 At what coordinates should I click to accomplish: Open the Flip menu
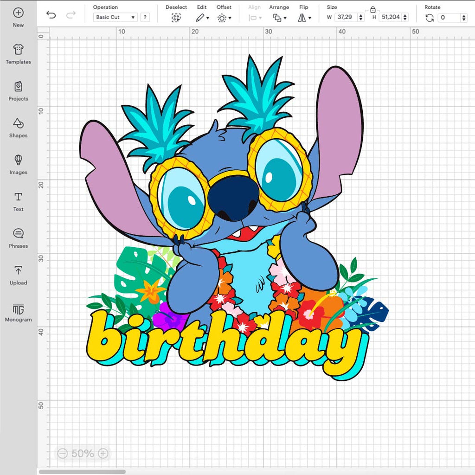(304, 18)
